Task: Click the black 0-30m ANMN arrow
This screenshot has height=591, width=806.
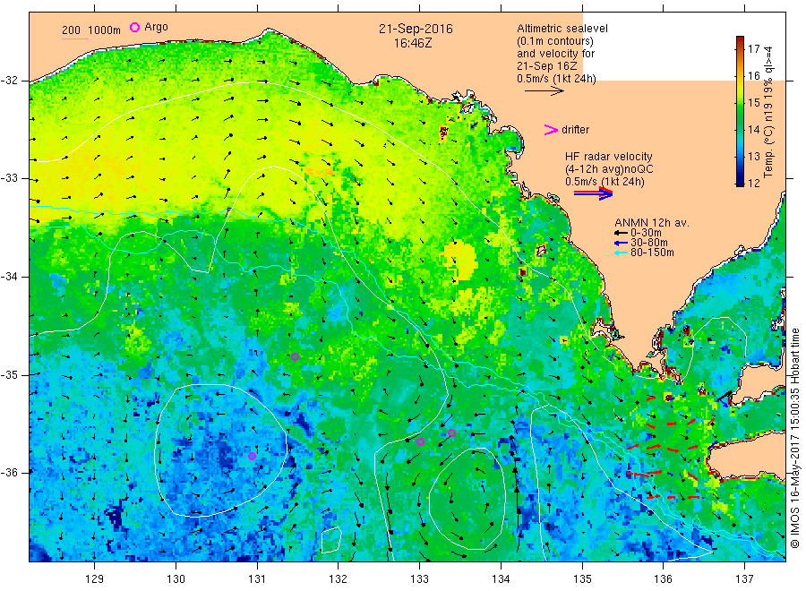Action: click(x=621, y=233)
